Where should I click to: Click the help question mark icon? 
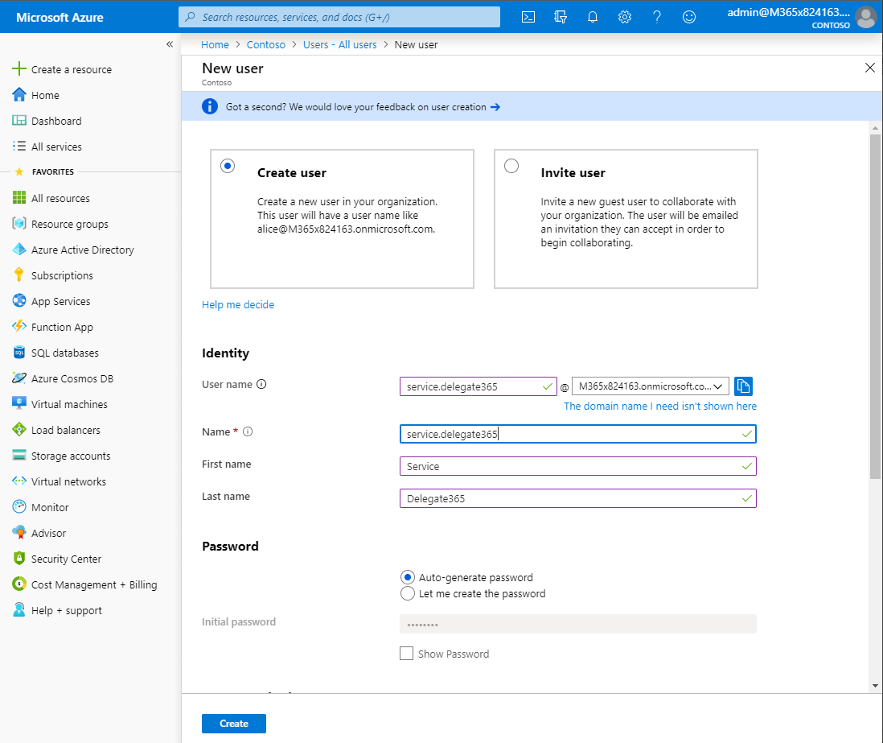coord(656,17)
